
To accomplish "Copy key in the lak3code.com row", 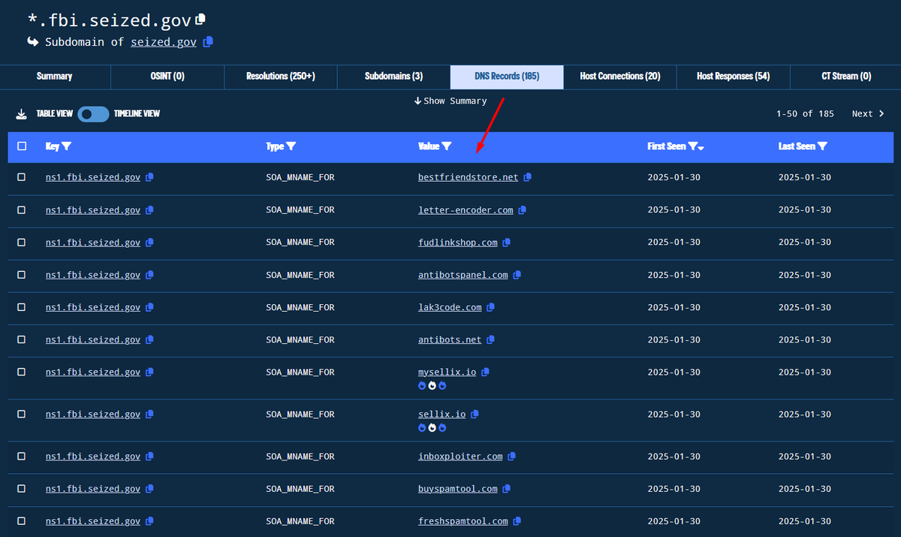I will point(149,307).
